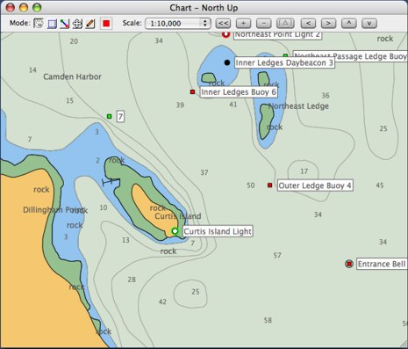Zoom out with the minus button
This screenshot has width=408, height=349.
click(x=264, y=24)
